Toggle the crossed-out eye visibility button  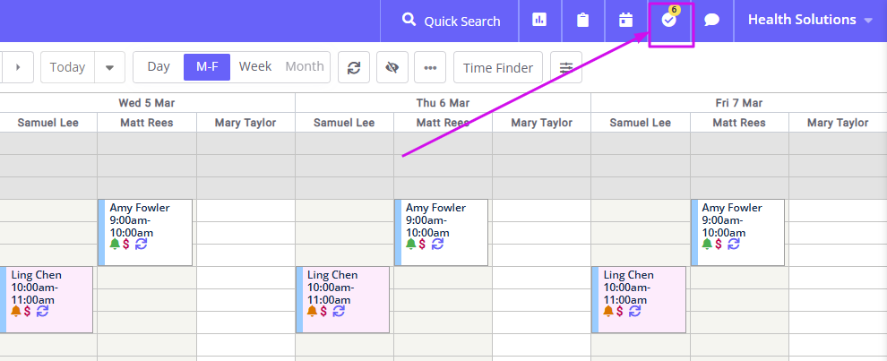click(392, 67)
